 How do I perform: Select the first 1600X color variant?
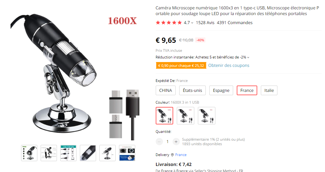[164, 116]
